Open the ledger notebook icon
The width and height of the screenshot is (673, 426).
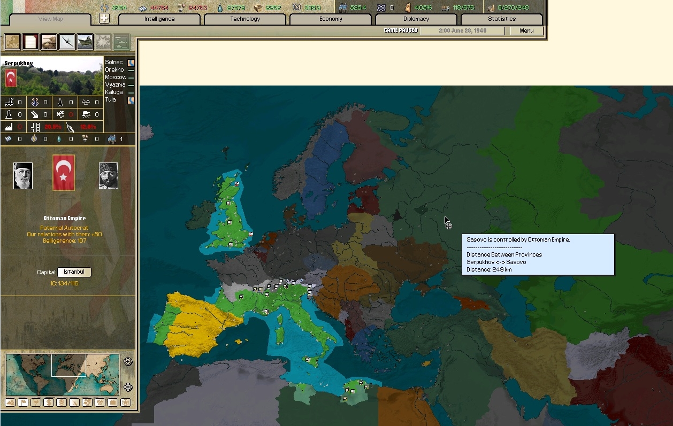click(x=30, y=42)
